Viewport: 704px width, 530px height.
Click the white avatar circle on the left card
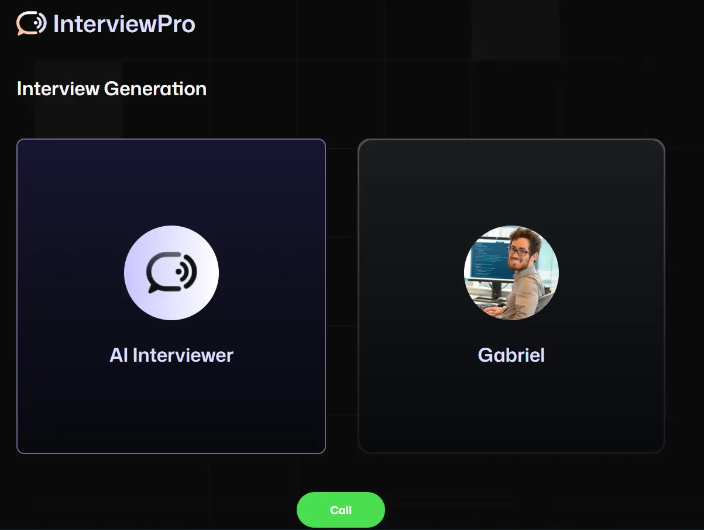[171, 272]
